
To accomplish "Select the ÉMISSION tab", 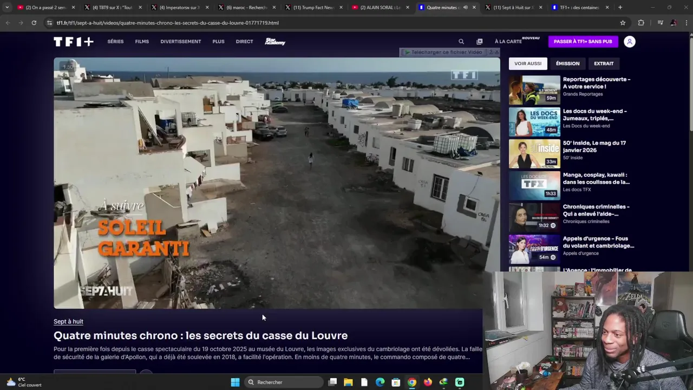I will 567,63.
